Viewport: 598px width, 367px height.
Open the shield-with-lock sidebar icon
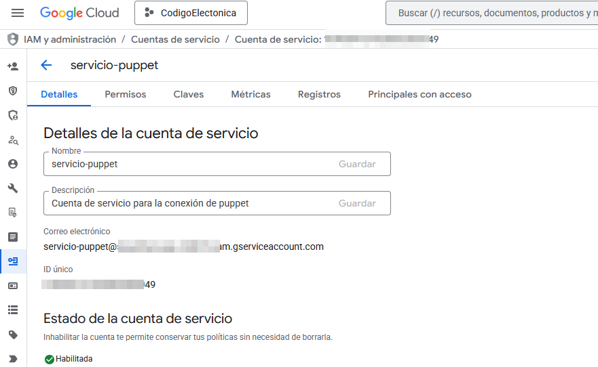tap(13, 115)
